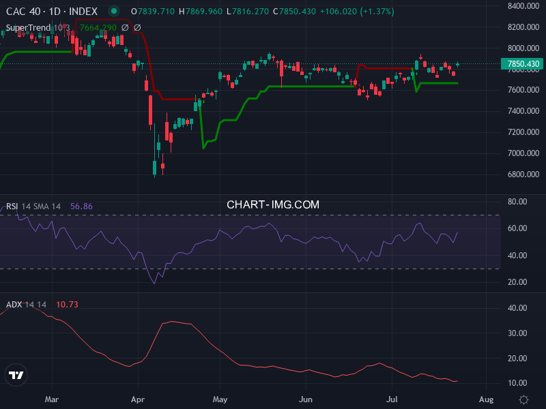Select the RSI indicator label
546x409 pixels.
pos(12,207)
